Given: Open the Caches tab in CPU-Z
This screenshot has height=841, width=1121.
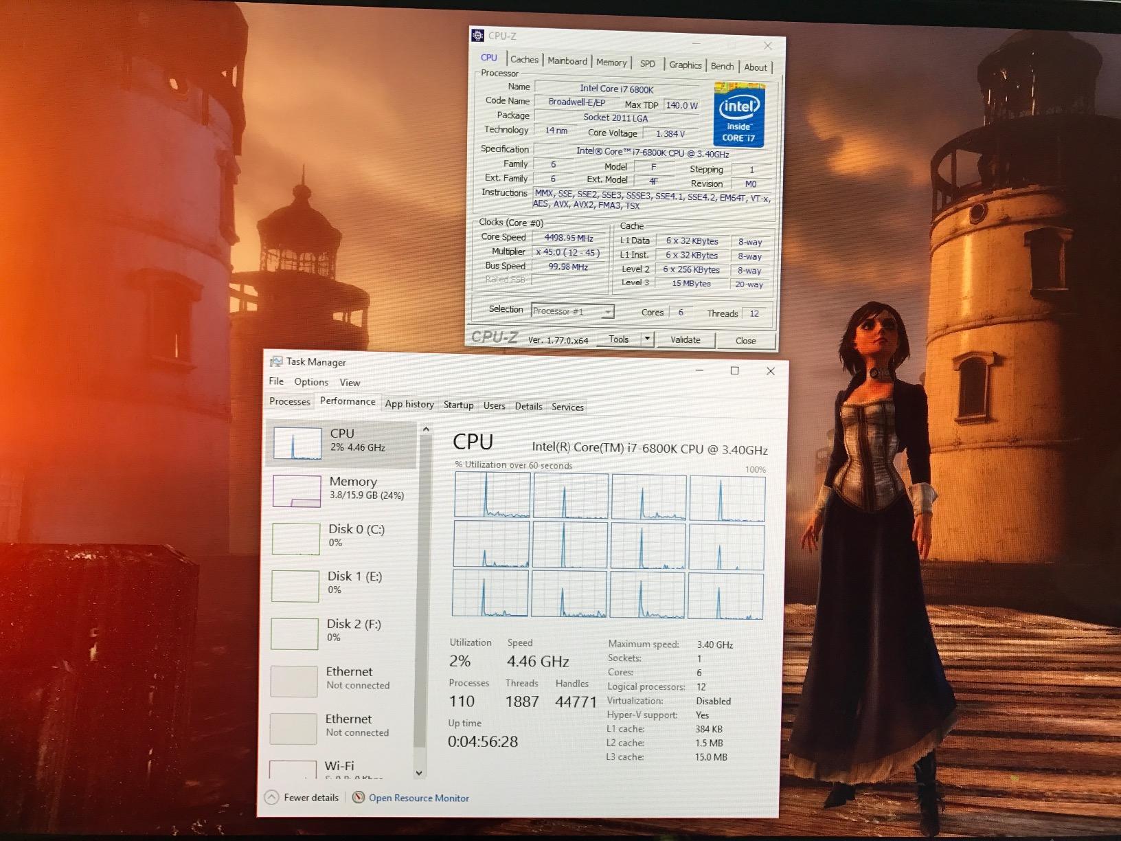Looking at the screenshot, I should (524, 60).
